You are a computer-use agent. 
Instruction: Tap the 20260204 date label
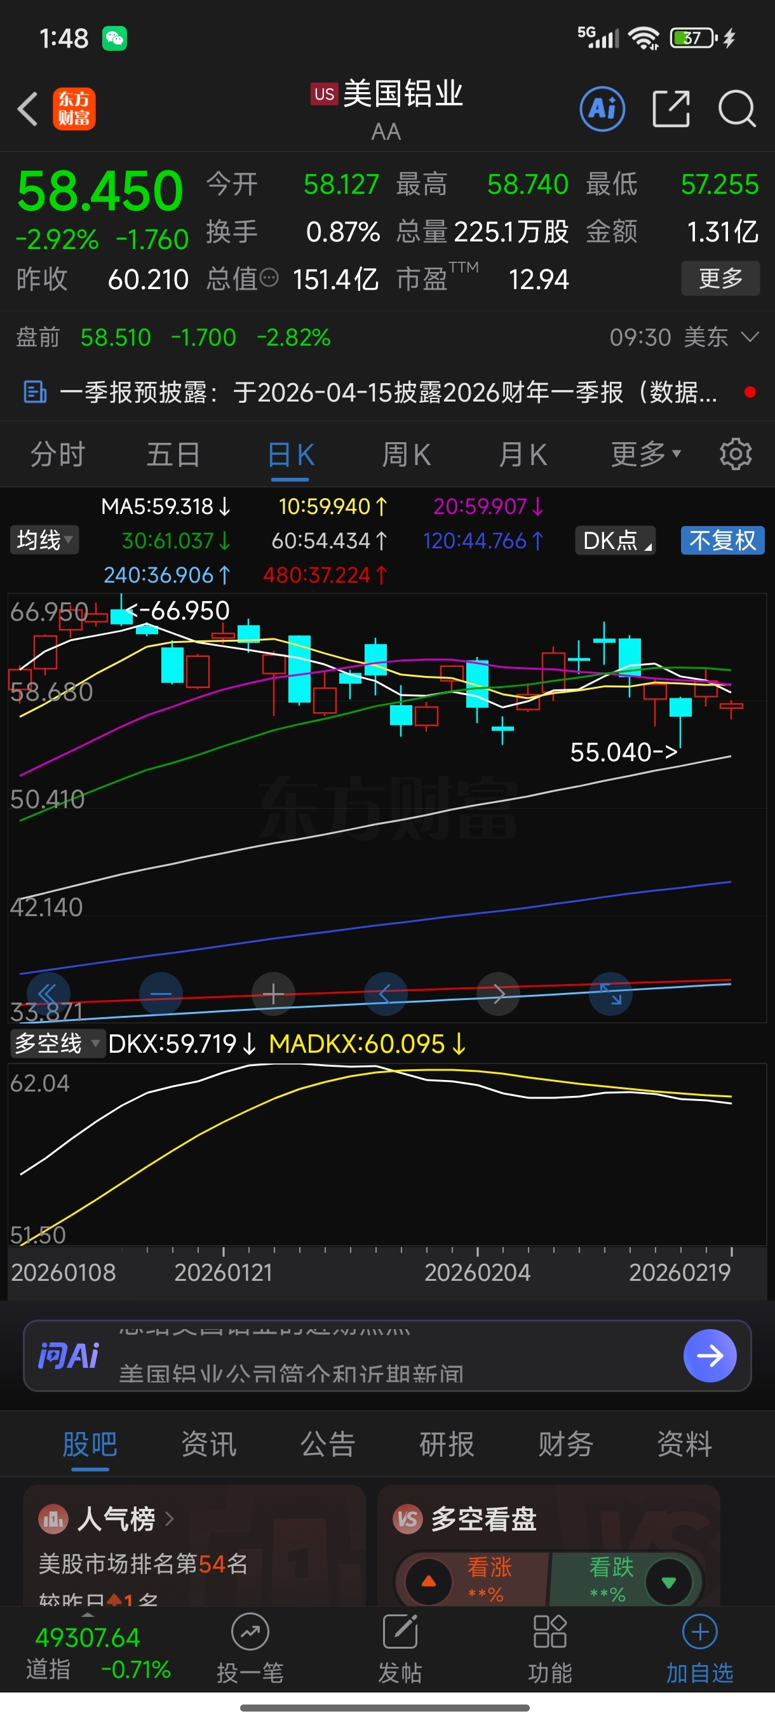click(478, 1272)
